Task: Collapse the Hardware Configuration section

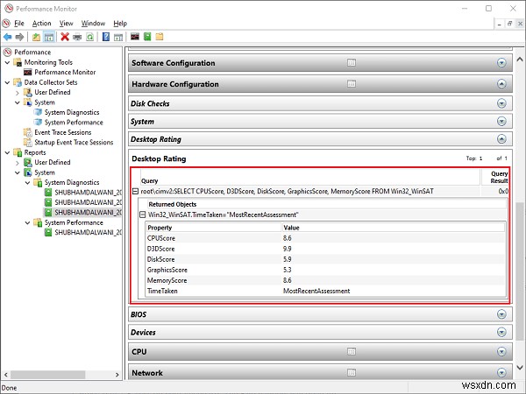Action: 501,84
